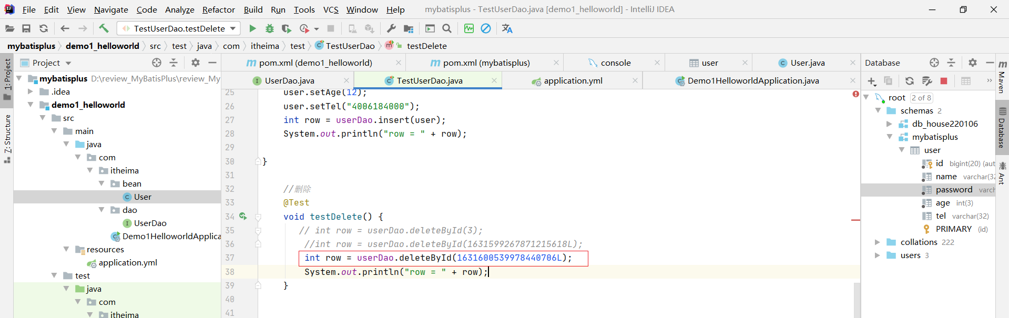1009x318 pixels.
Task: Select the PRIMARY key in Database tree
Action: [x=953, y=229]
